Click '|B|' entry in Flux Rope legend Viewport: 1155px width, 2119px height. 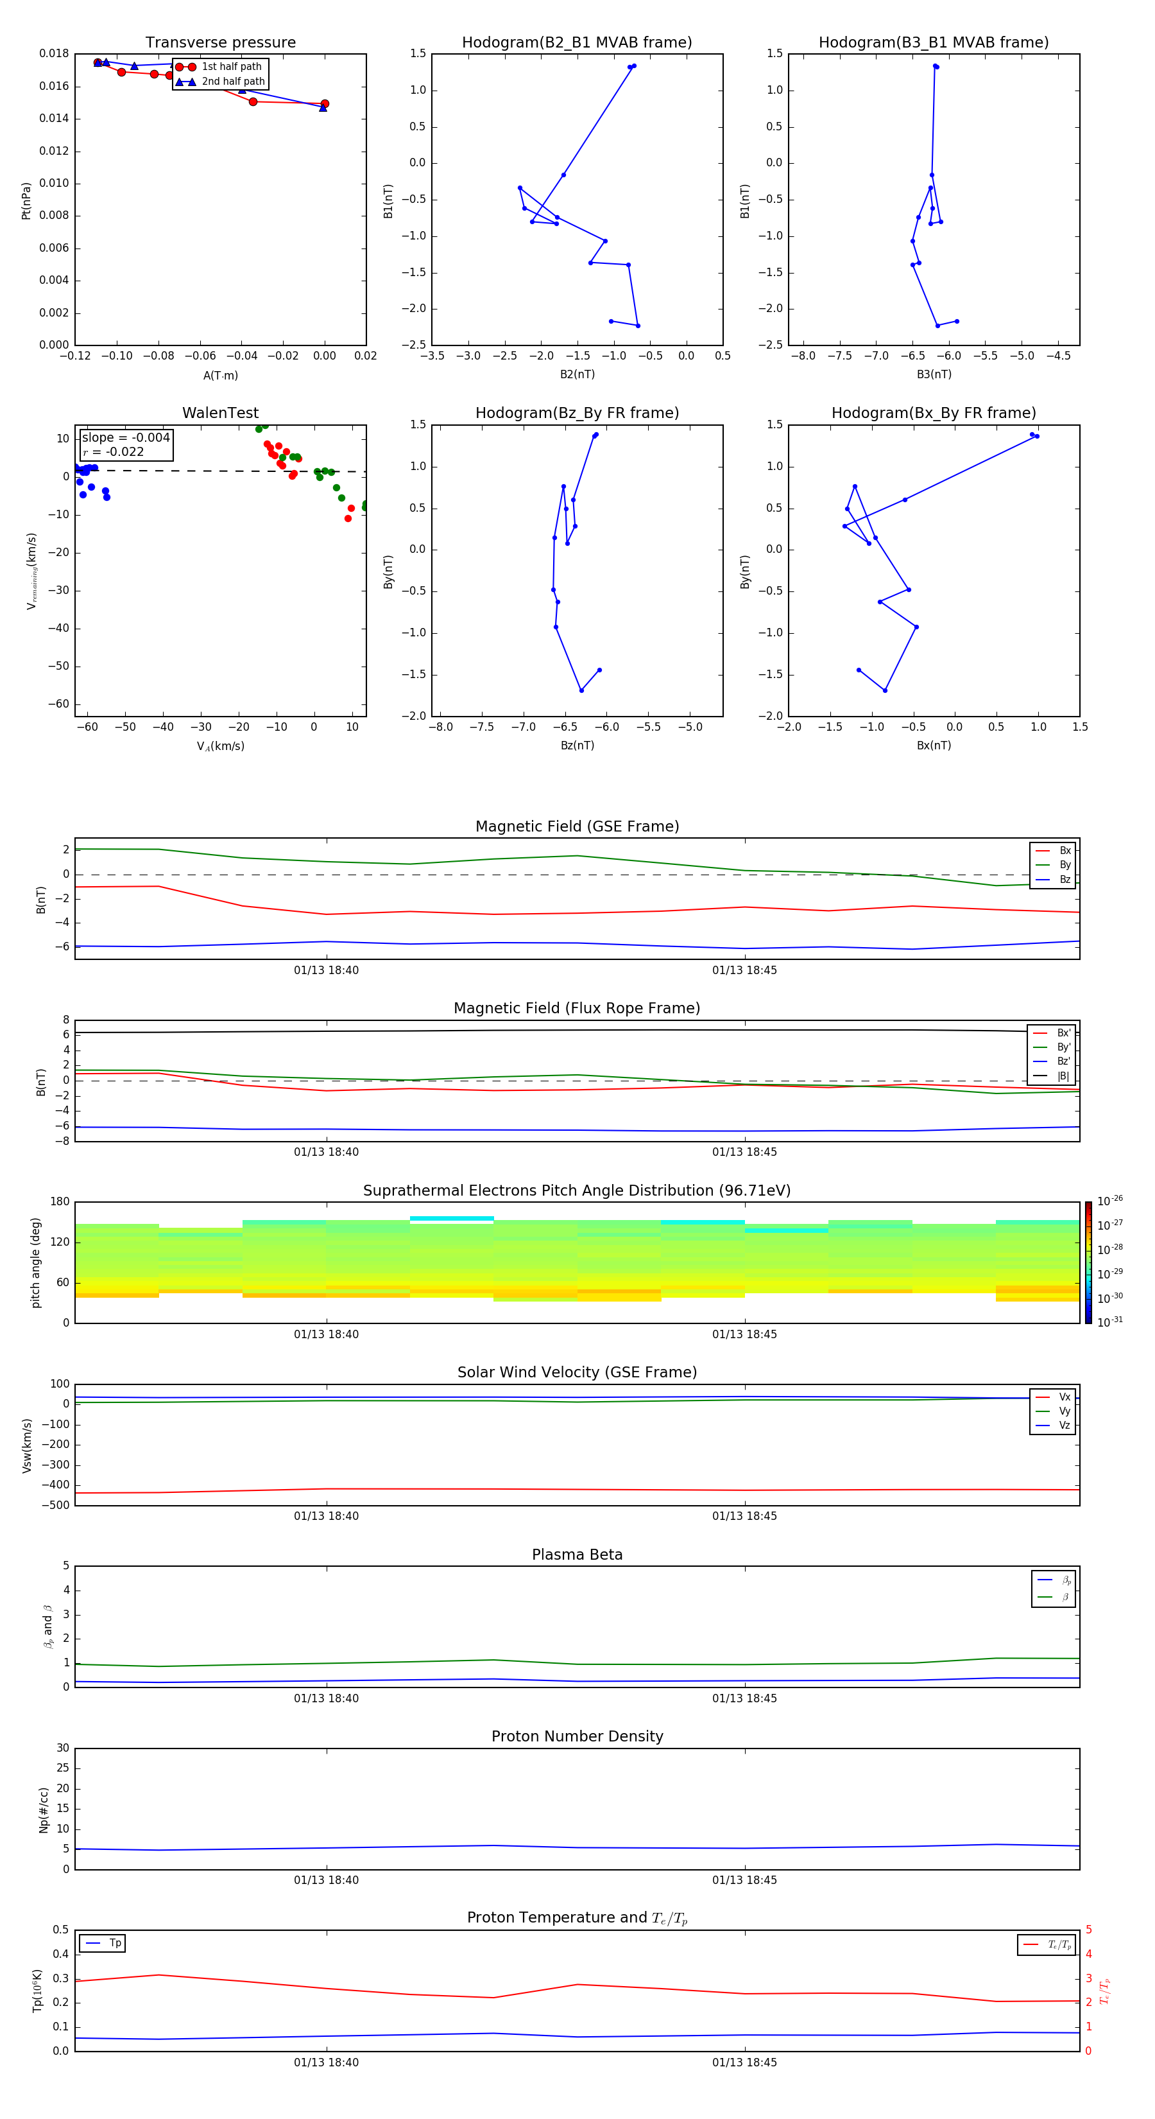(1052, 1076)
